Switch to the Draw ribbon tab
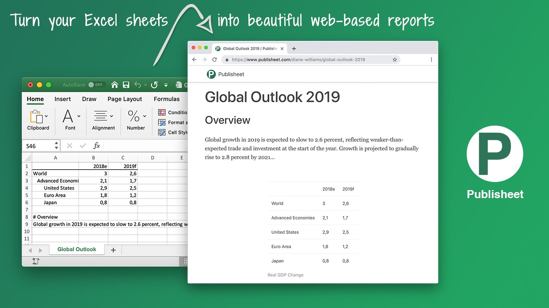Viewport: 549px width, 308px height. point(89,99)
